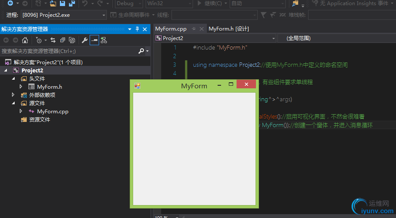Click the flagged threads filter icon
Image resolution: width=396 pixels, height=218 pixels.
(x=273, y=15)
